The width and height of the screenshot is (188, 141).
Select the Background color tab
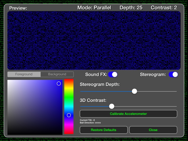(x=57, y=74)
